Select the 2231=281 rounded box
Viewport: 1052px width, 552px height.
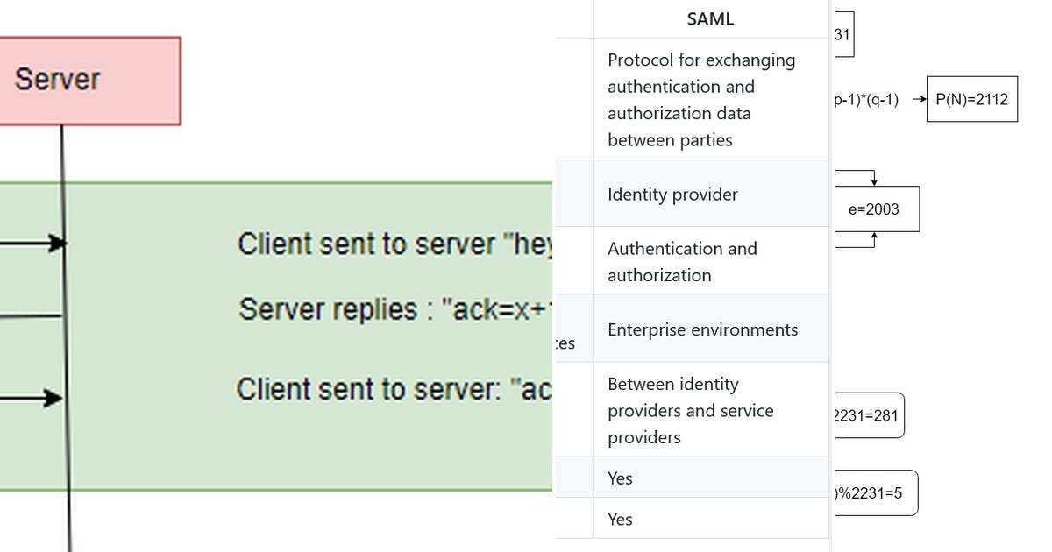point(868,415)
